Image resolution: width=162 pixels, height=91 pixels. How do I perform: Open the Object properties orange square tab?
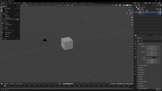tap(135, 57)
